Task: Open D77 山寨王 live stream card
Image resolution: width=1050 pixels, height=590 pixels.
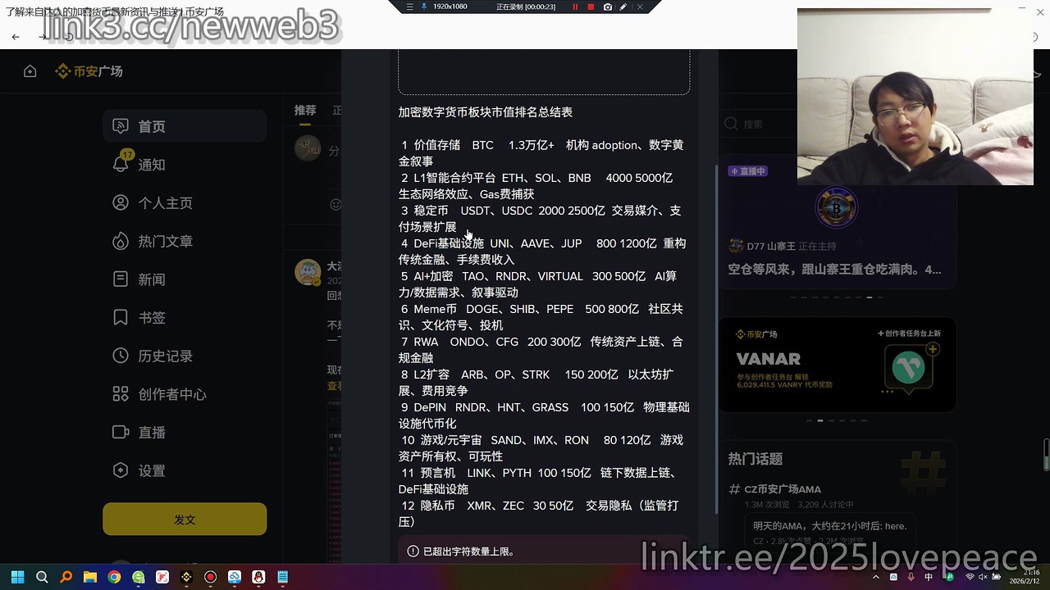Action: tap(837, 221)
